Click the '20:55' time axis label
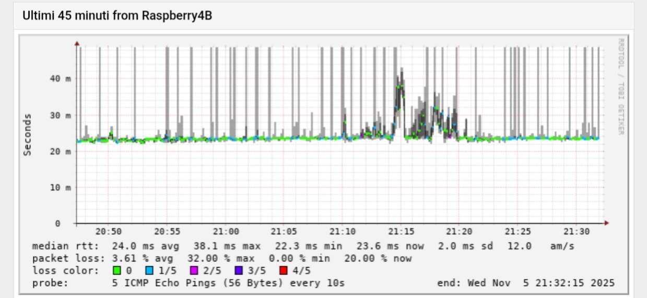The height and width of the screenshot is (298, 647). click(167, 231)
